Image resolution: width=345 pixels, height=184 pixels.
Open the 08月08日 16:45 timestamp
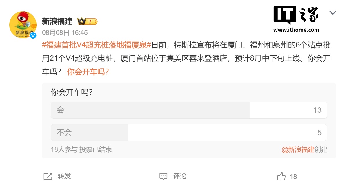(65, 32)
